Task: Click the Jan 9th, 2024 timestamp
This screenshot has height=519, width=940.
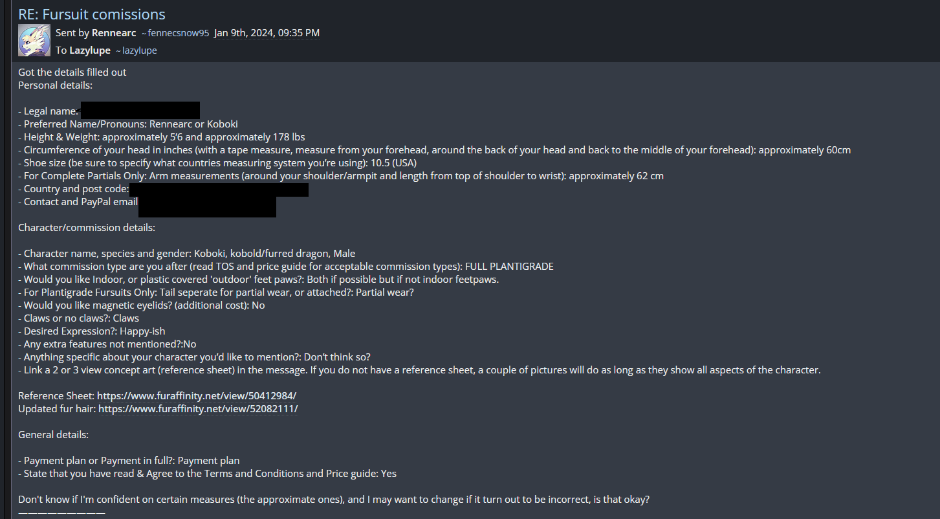Action: coord(267,33)
